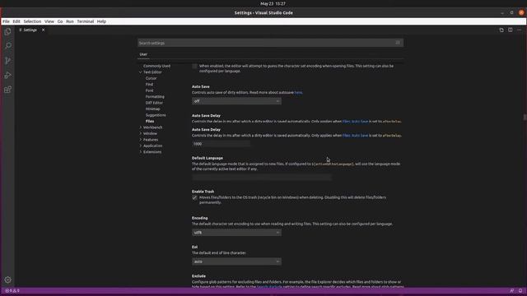
Task: Open the Help menu
Action: click(x=101, y=21)
